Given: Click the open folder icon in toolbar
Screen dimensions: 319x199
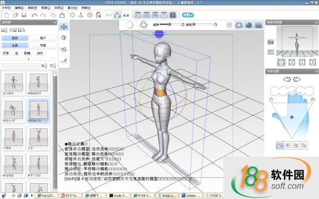Looking at the screenshot, I should (x=15, y=15).
